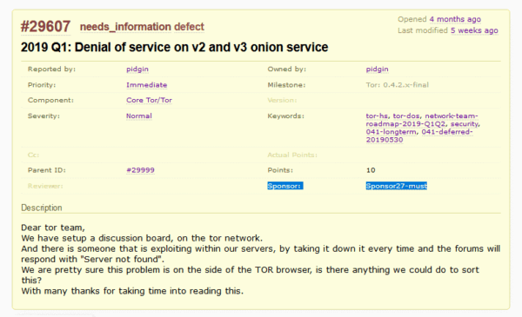This screenshot has width=522, height=317.
Task: Click the line about setting up discussion board
Action: pos(142,238)
